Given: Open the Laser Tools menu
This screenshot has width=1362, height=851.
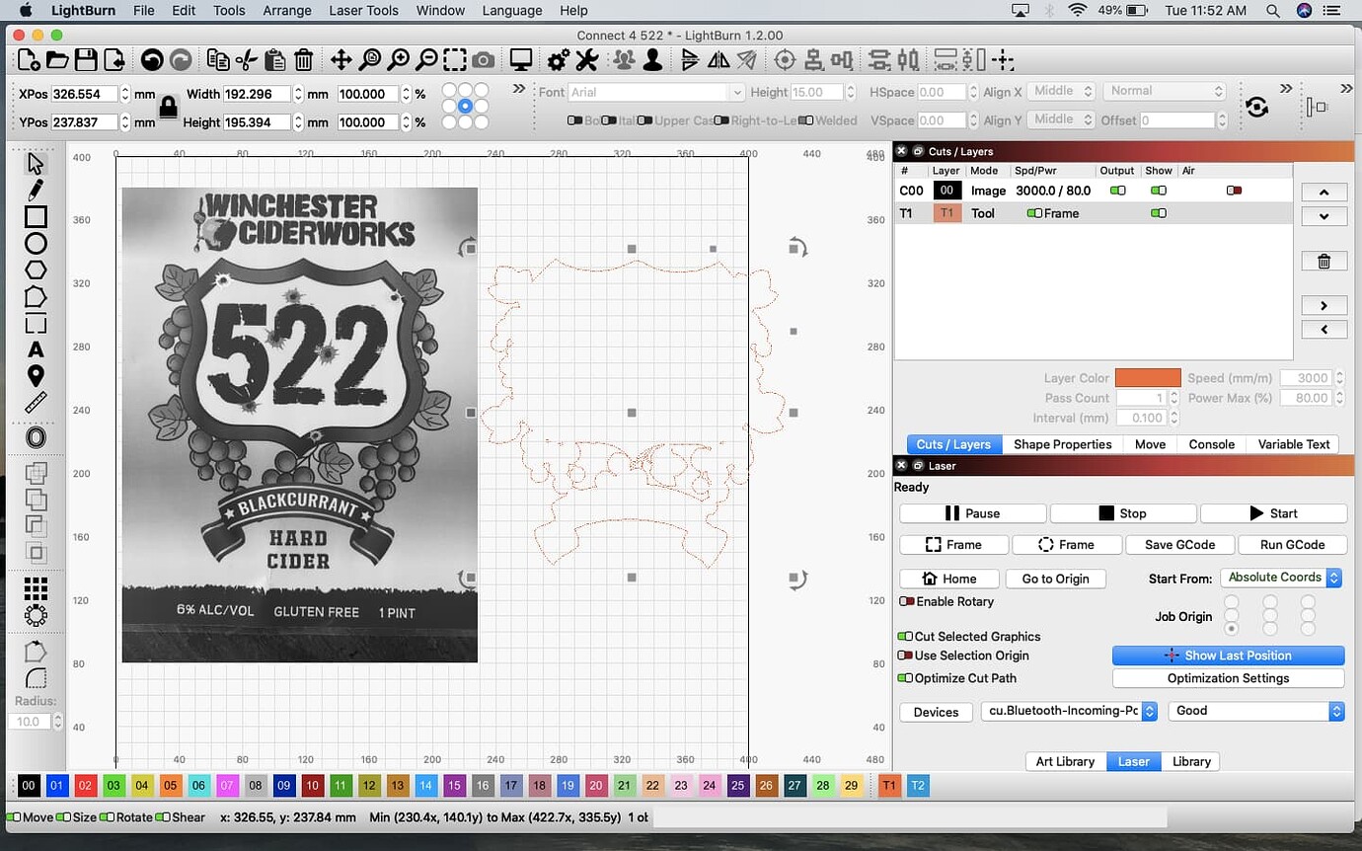Looking at the screenshot, I should point(365,10).
